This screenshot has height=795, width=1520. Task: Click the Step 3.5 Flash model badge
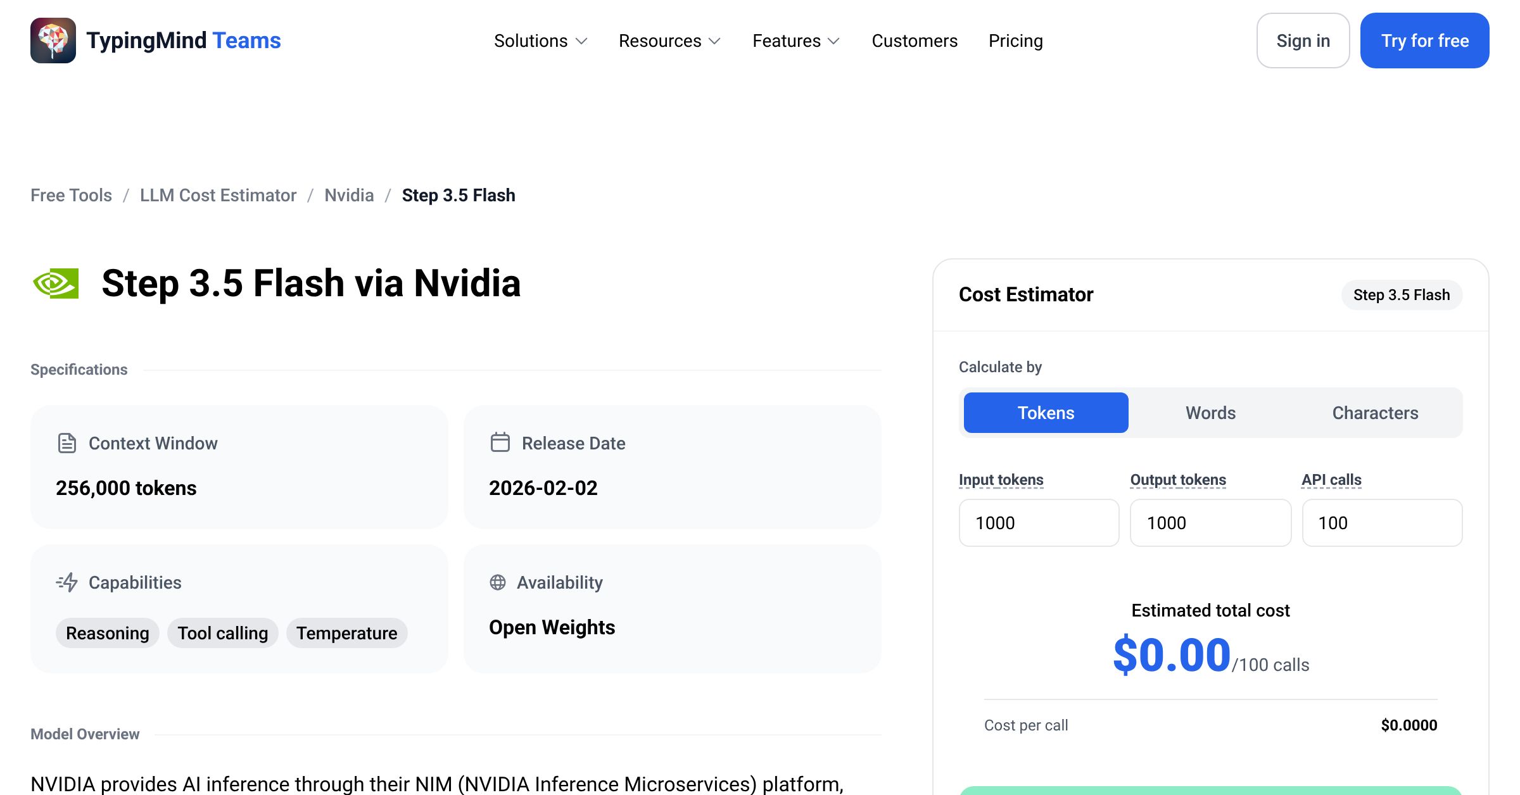pos(1402,295)
